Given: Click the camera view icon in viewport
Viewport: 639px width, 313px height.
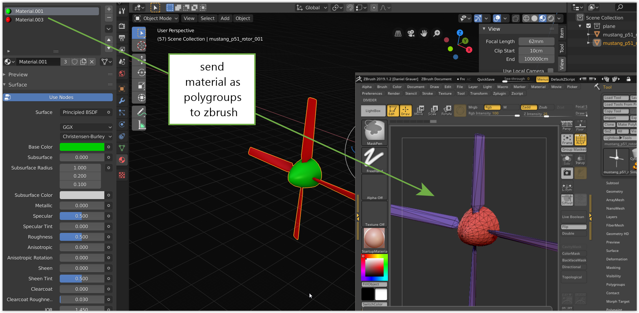Looking at the screenshot, I should [411, 34].
